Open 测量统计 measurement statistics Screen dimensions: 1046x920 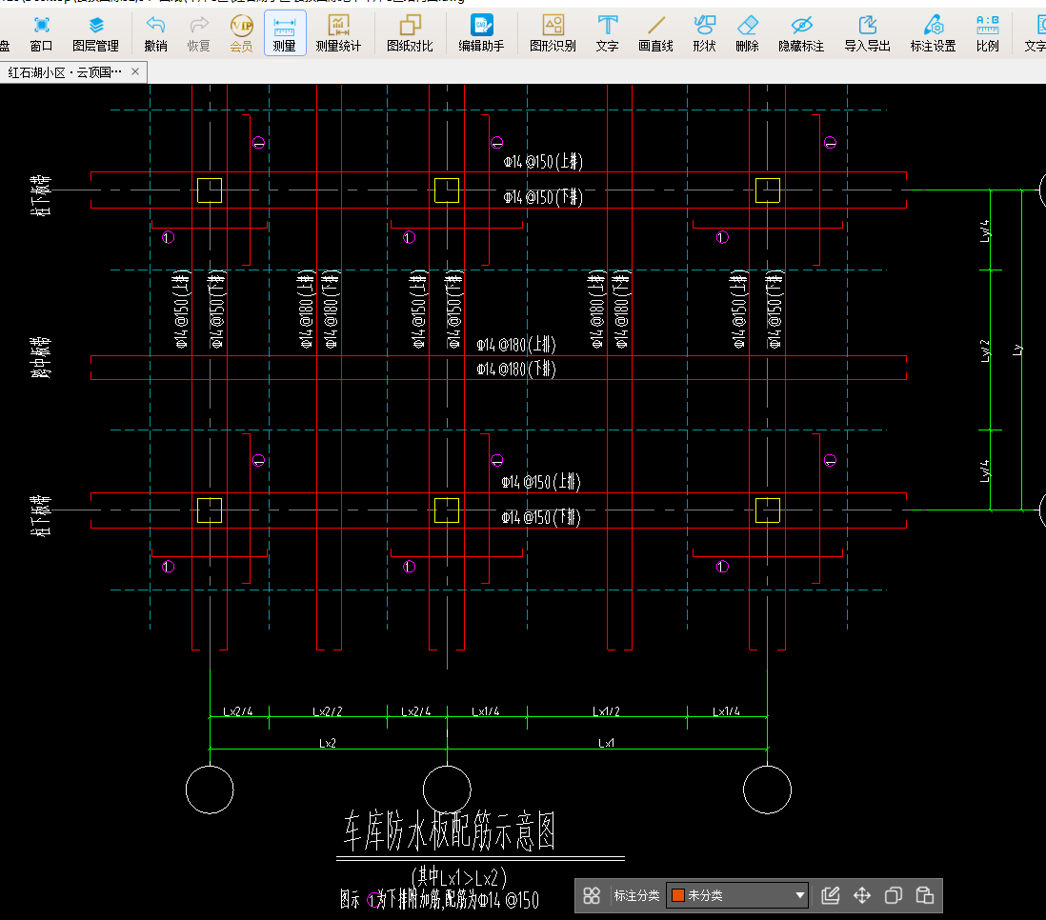338,34
